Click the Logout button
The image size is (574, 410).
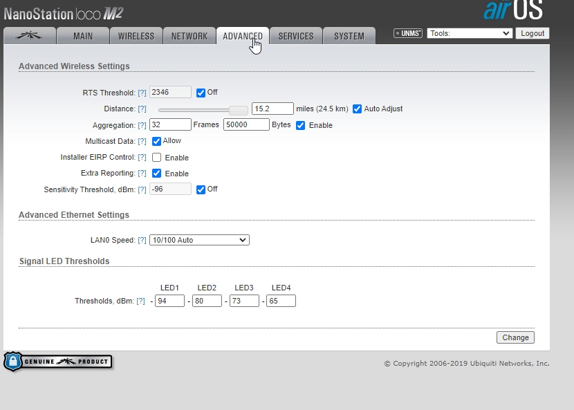(x=533, y=33)
